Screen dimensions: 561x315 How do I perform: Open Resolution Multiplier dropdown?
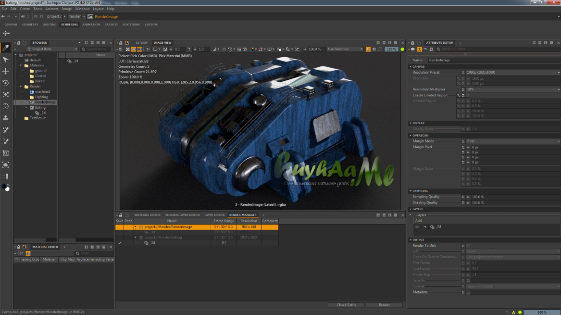(513, 89)
